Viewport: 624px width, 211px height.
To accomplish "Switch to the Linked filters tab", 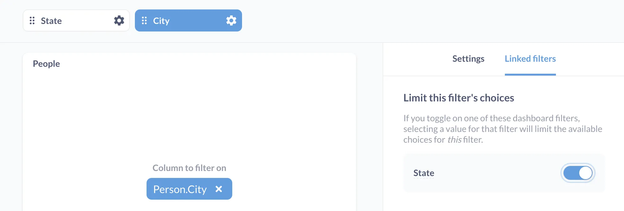I will tap(530, 59).
